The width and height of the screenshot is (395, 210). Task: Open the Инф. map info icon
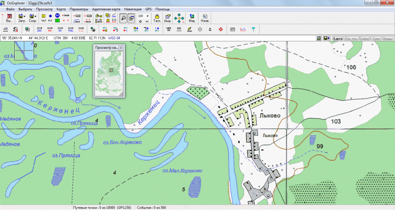point(167,18)
